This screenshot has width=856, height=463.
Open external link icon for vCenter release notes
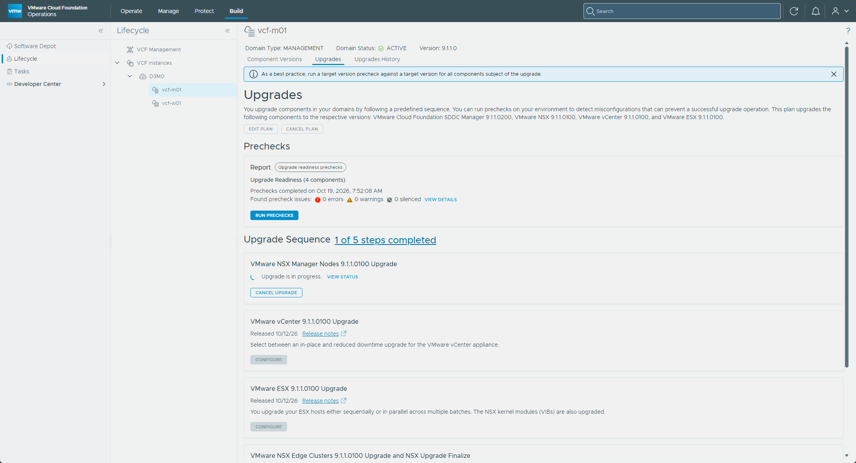click(x=343, y=334)
